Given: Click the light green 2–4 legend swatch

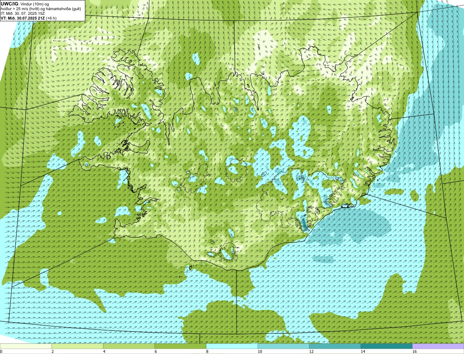Looking at the screenshot, I should [77, 346].
